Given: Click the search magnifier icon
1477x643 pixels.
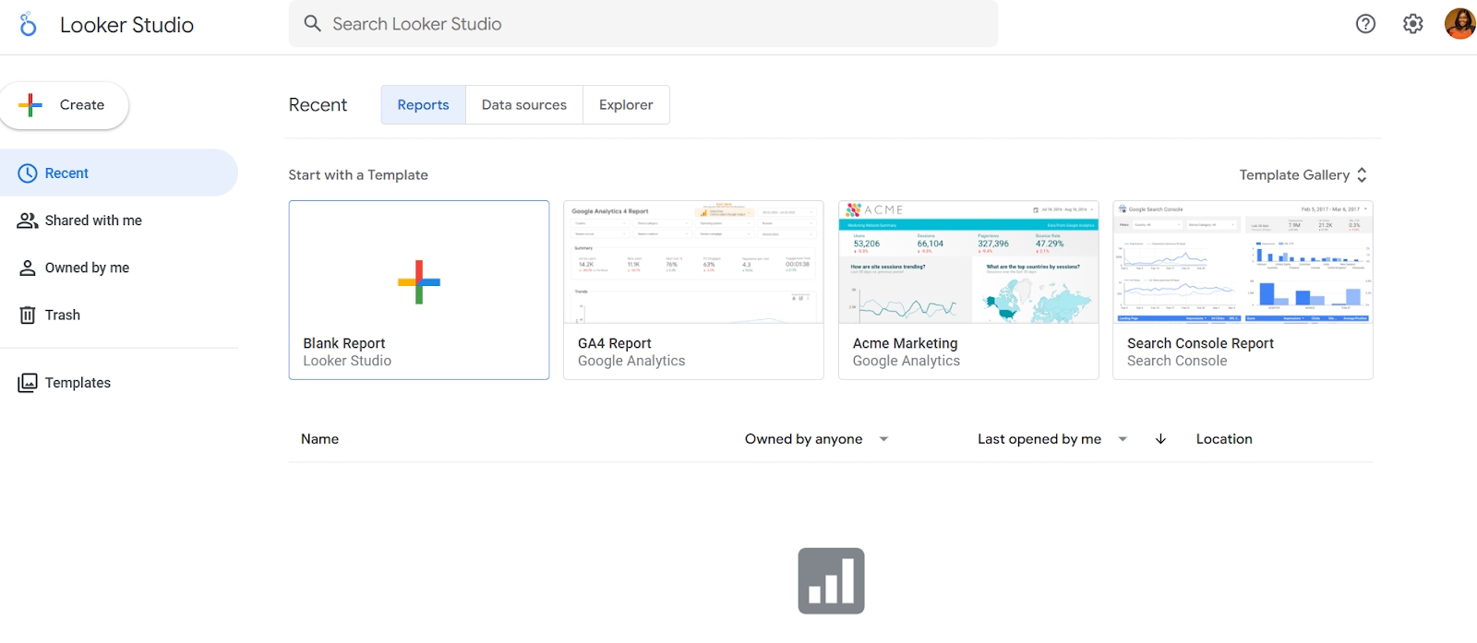Looking at the screenshot, I should [x=313, y=24].
